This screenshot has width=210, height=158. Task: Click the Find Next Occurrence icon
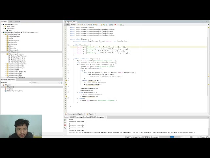click(94, 25)
